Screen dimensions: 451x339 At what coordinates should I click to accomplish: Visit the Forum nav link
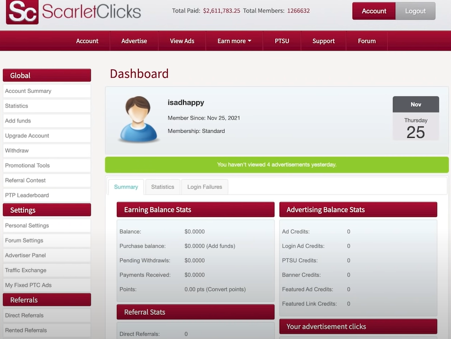[367, 41]
